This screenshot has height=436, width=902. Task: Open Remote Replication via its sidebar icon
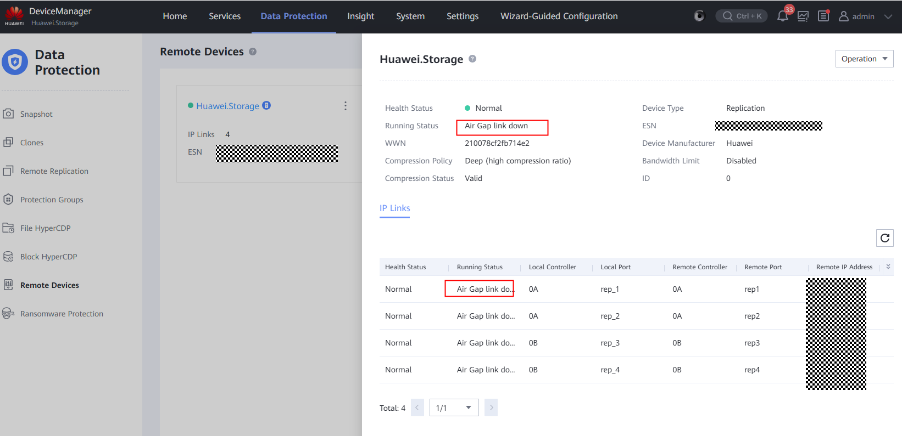coord(8,171)
